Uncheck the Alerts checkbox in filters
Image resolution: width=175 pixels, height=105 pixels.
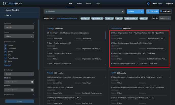click(x=5, y=61)
